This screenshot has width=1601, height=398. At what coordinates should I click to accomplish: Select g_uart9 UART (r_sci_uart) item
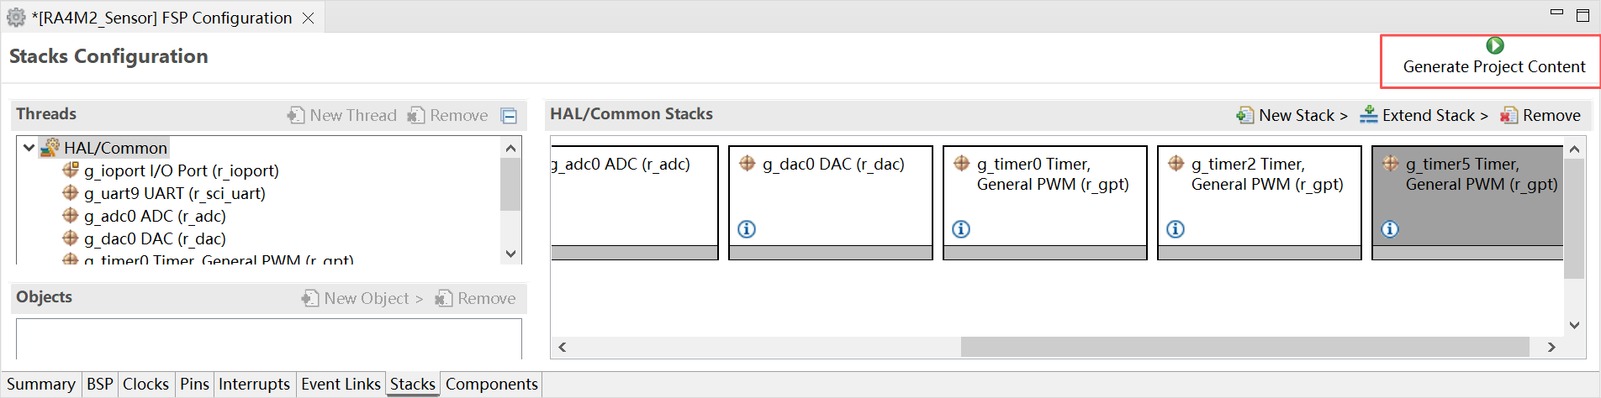(174, 193)
